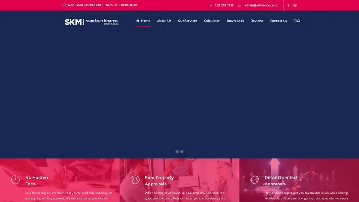Navigate to Downloads

[235, 21]
